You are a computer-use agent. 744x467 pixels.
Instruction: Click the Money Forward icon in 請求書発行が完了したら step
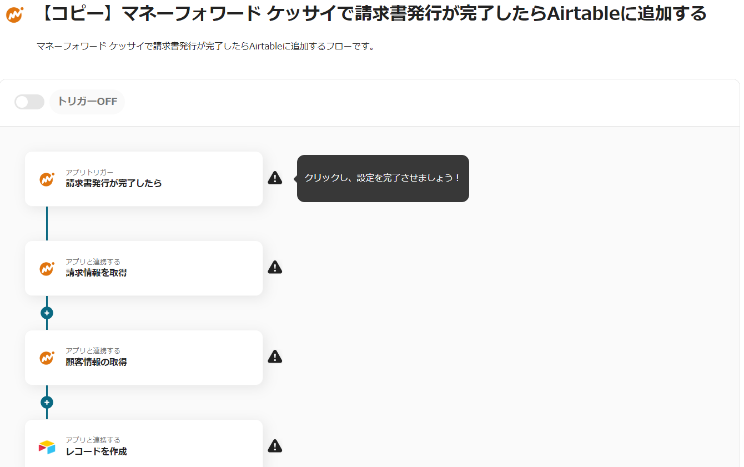point(47,179)
